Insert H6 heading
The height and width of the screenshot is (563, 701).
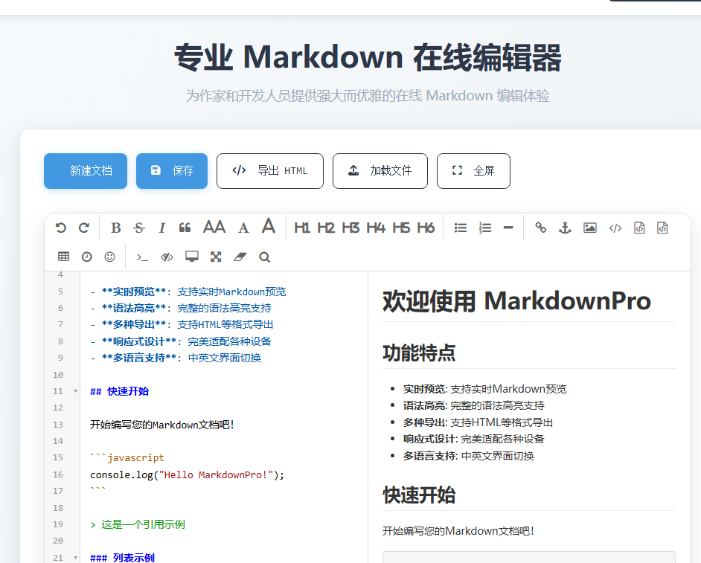coord(426,228)
